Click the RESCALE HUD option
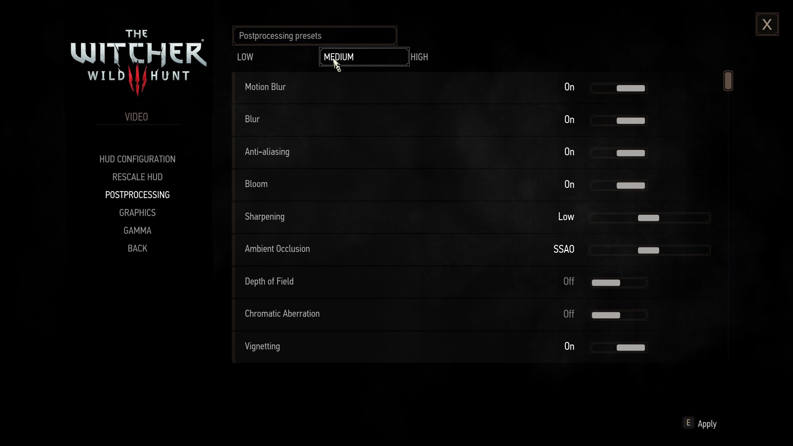The height and width of the screenshot is (446, 793). [137, 176]
